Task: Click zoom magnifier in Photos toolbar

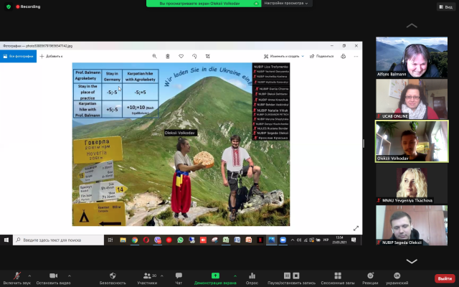Action: click(155, 55)
